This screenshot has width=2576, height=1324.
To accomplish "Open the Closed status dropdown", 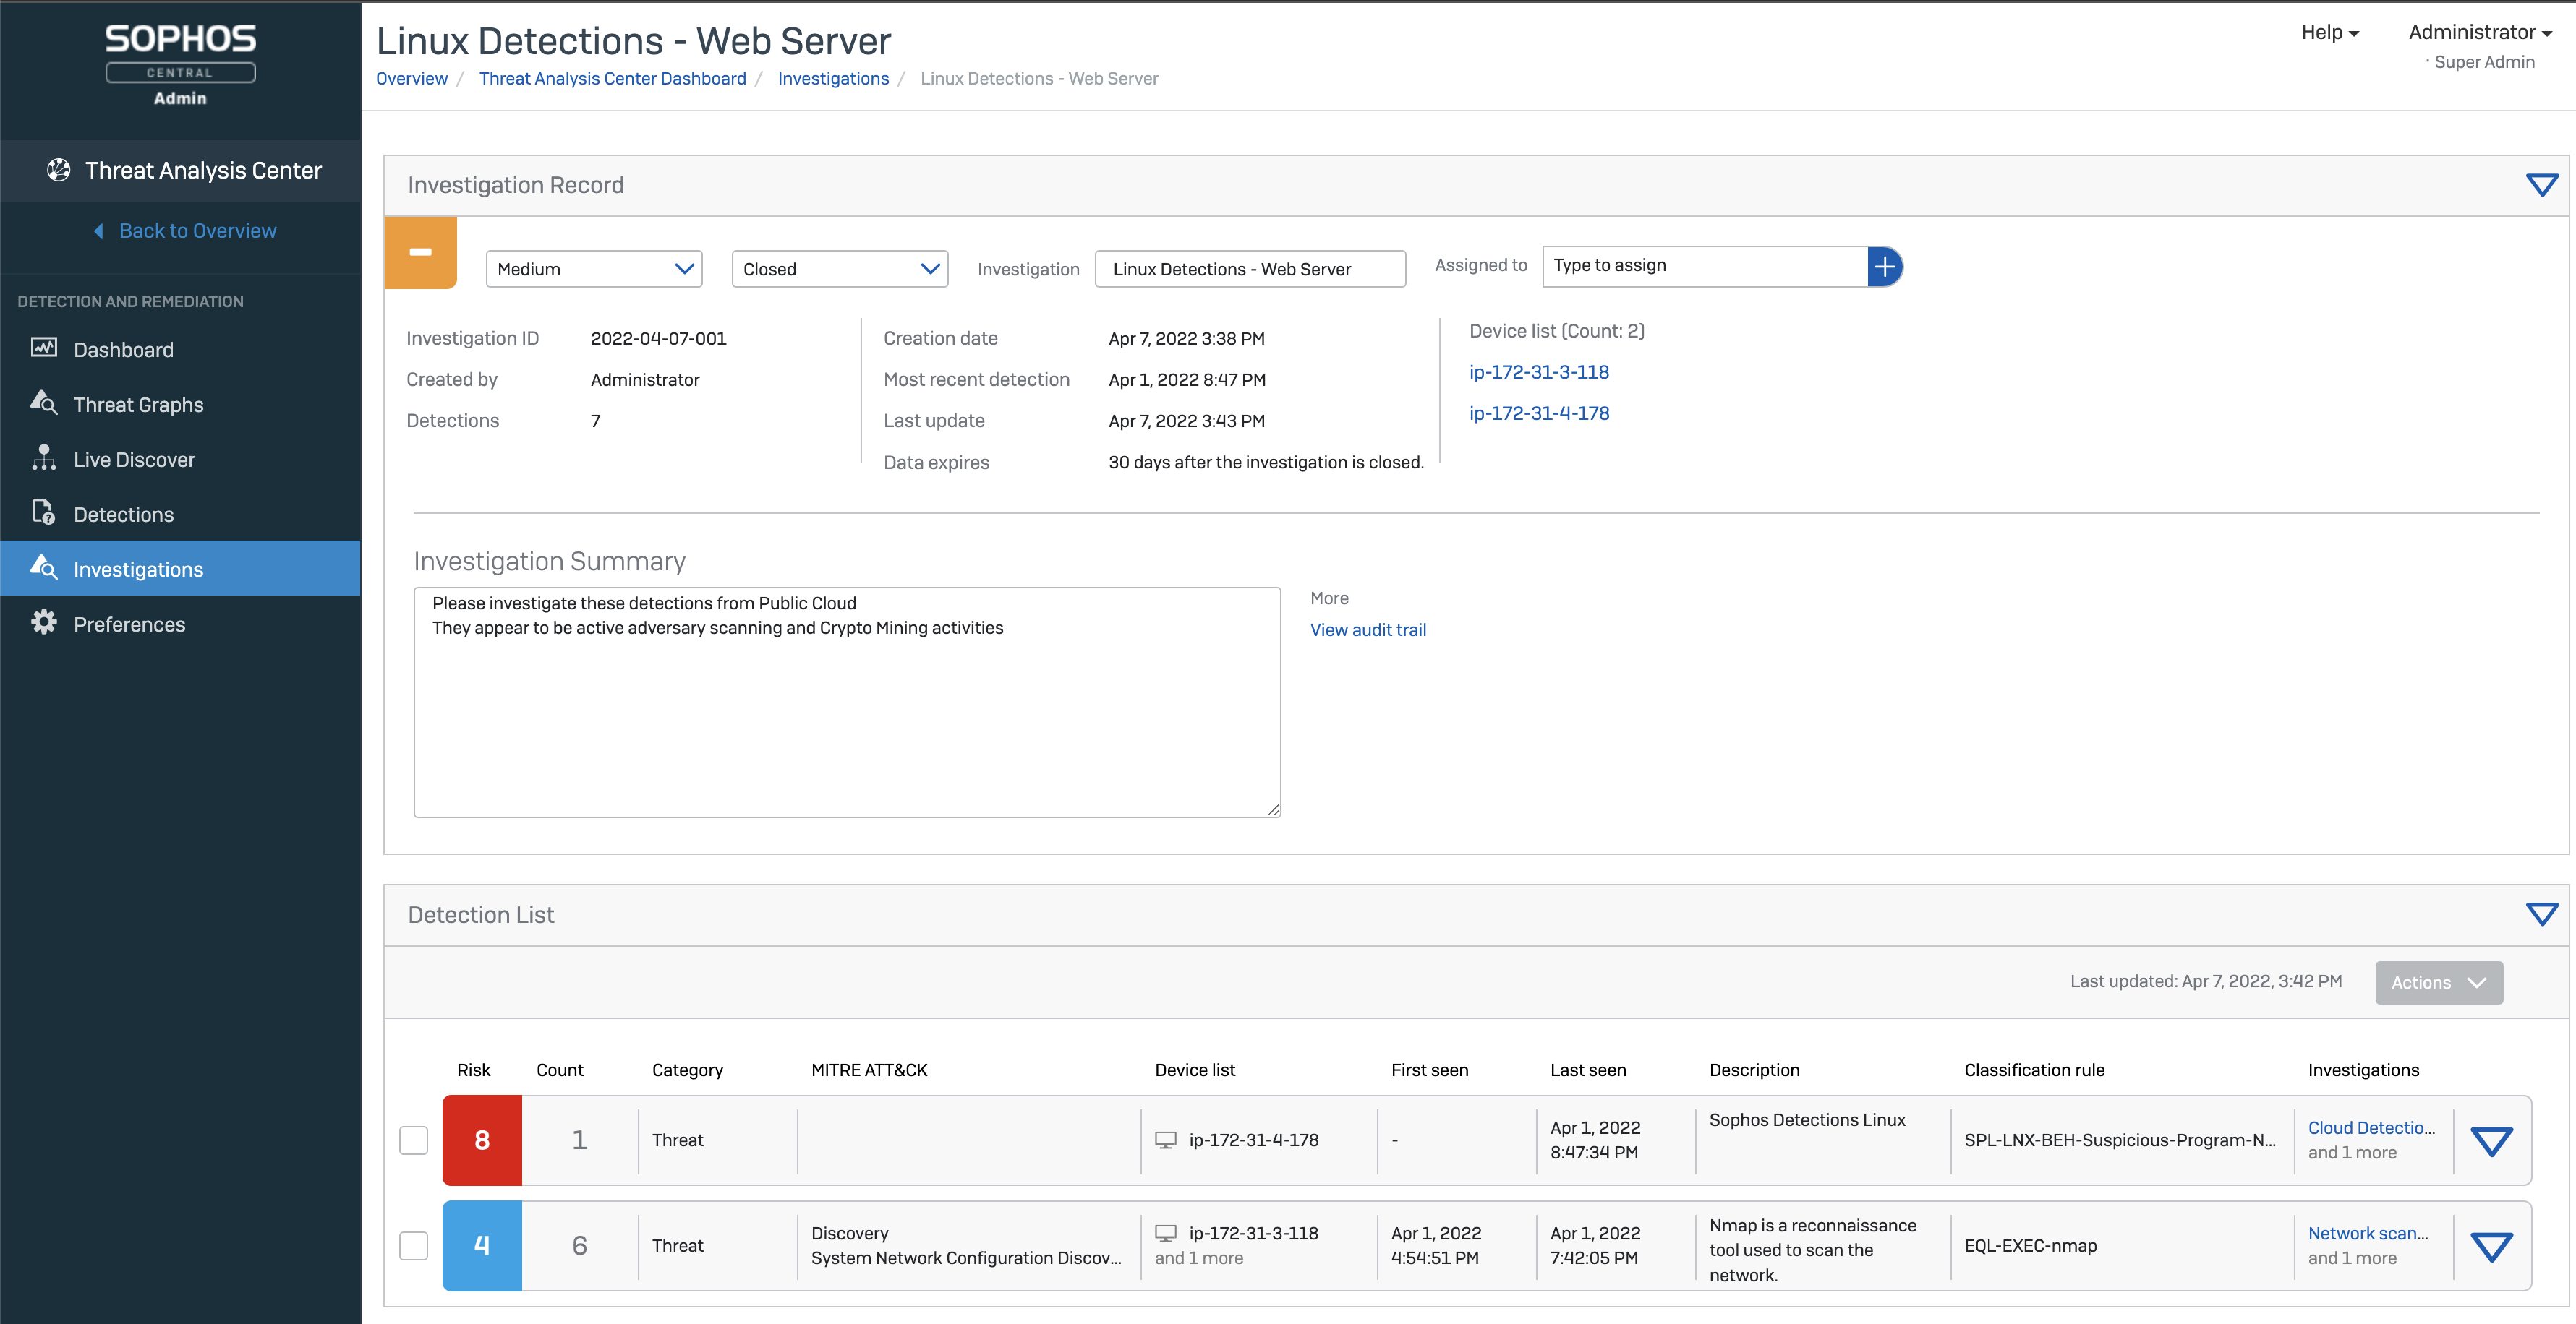I will [x=840, y=269].
